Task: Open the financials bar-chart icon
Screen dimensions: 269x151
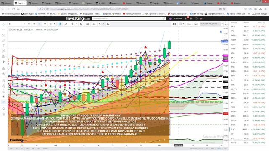Action: [87, 24]
